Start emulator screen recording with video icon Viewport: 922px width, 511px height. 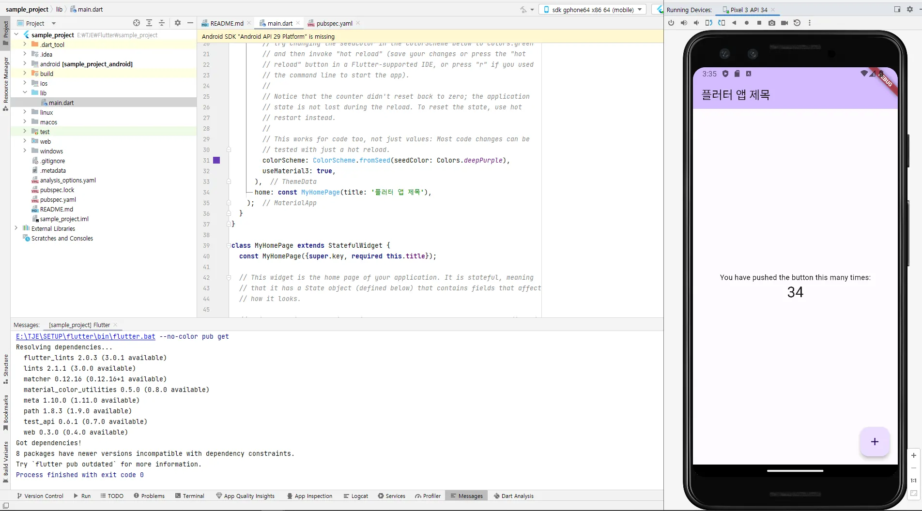tap(784, 23)
